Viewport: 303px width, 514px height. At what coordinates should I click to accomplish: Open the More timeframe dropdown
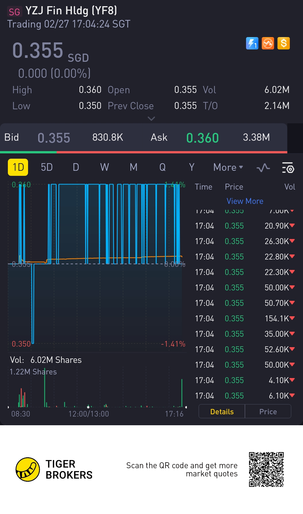pyautogui.click(x=228, y=167)
